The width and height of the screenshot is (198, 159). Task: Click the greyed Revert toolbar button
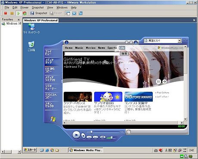56,13
